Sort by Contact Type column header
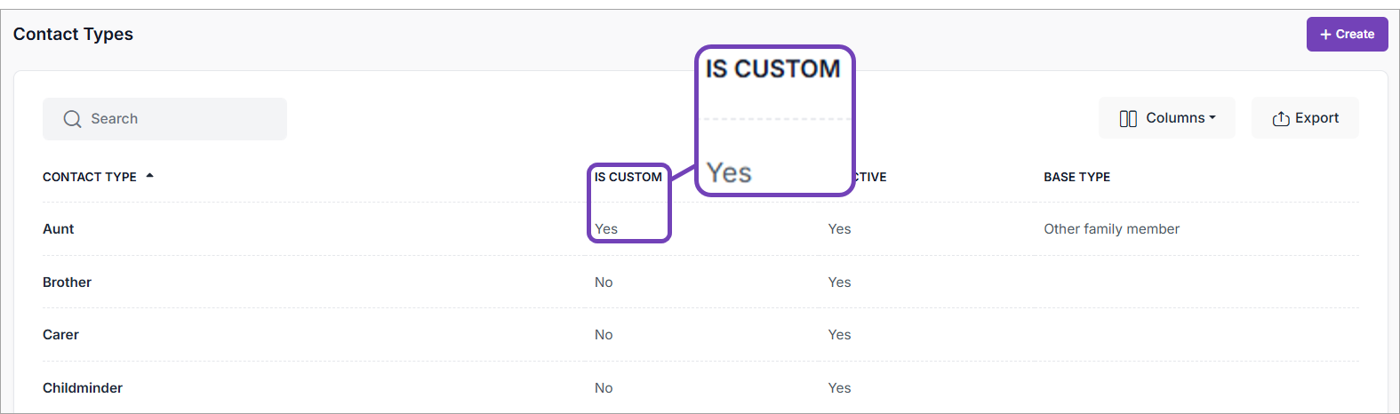This screenshot has height=414, width=1400. click(90, 177)
